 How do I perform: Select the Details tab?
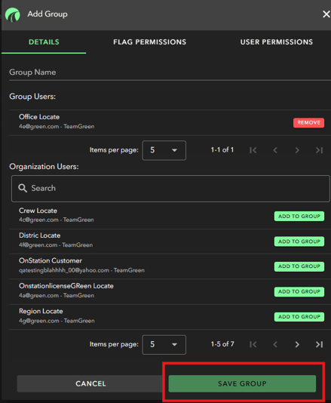click(x=44, y=42)
